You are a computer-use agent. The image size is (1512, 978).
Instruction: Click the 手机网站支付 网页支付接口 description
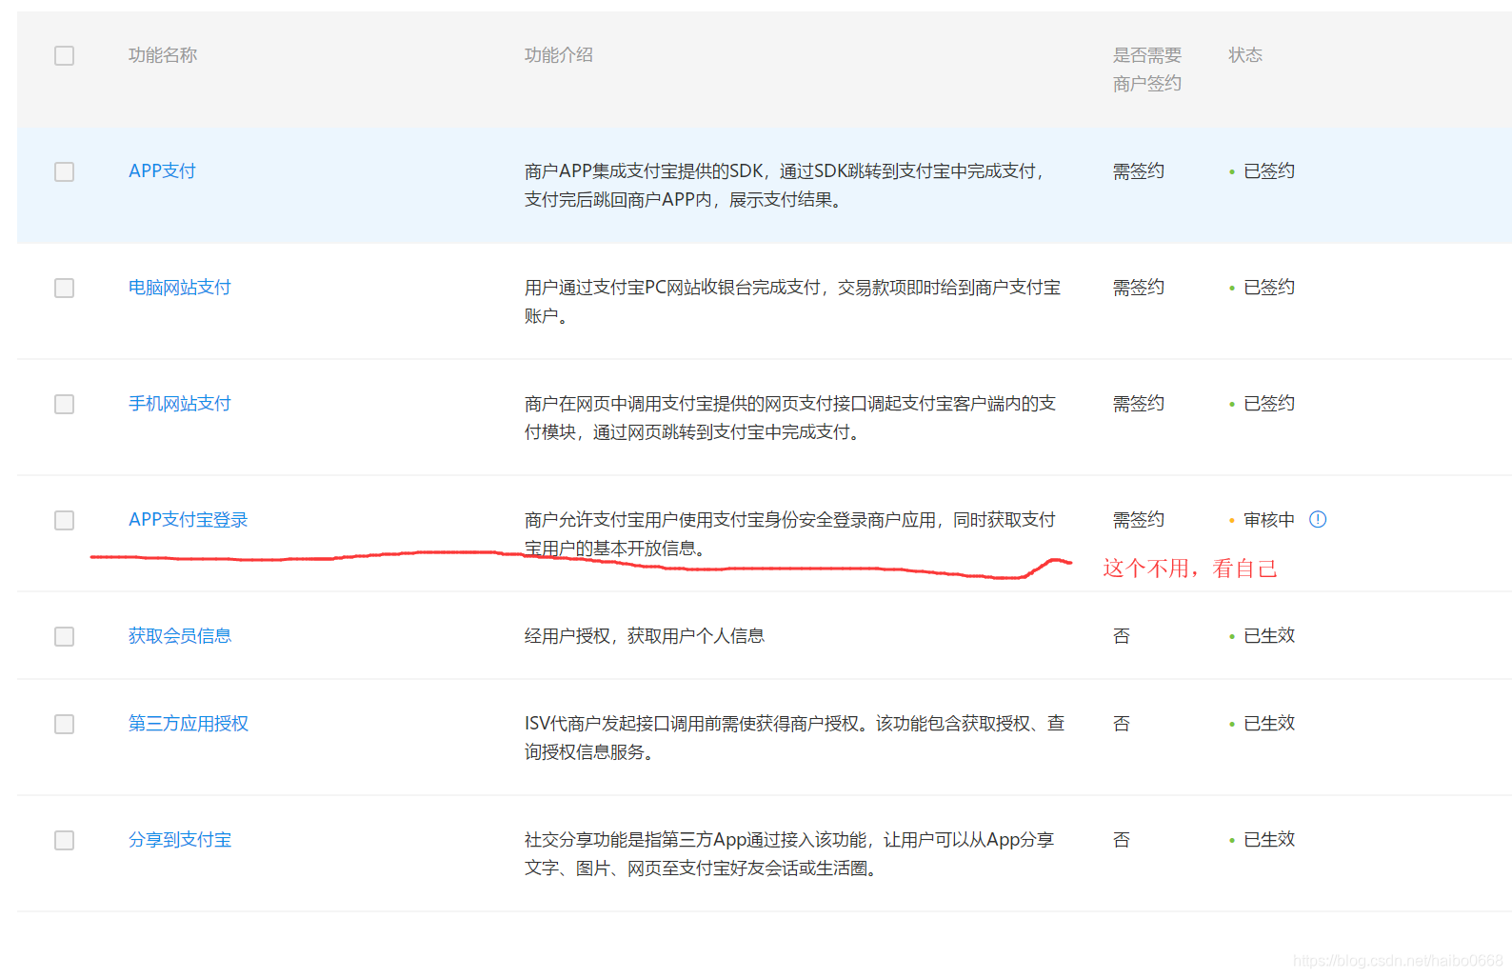point(790,417)
